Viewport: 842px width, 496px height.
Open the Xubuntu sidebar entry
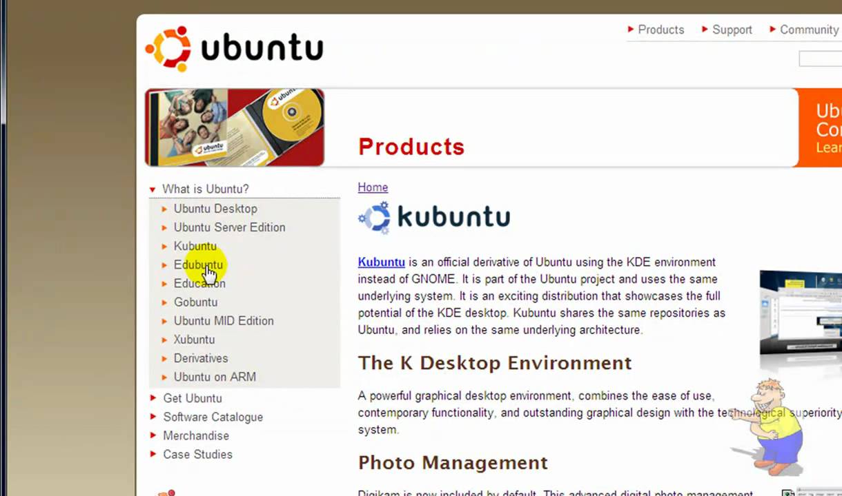pos(194,339)
